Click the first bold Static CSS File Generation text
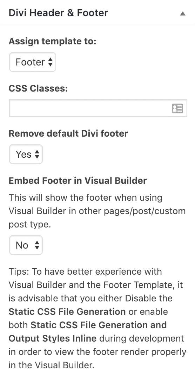Screen dimensions: 195x381 [x=67, y=312]
